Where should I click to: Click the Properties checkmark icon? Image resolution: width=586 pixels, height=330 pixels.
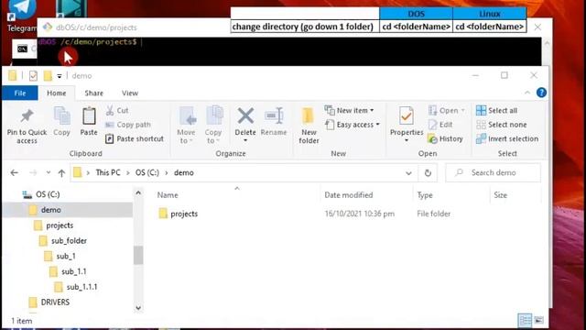click(x=407, y=116)
